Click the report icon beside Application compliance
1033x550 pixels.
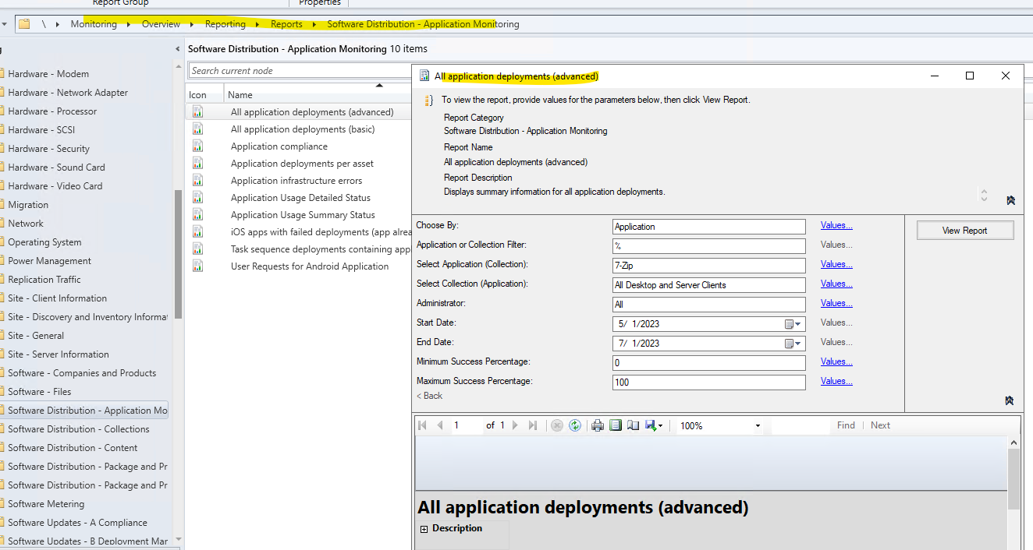tap(197, 146)
